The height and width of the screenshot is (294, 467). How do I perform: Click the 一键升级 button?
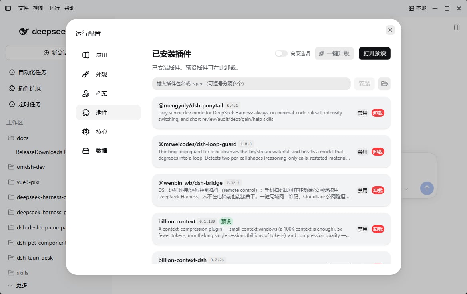coord(334,53)
